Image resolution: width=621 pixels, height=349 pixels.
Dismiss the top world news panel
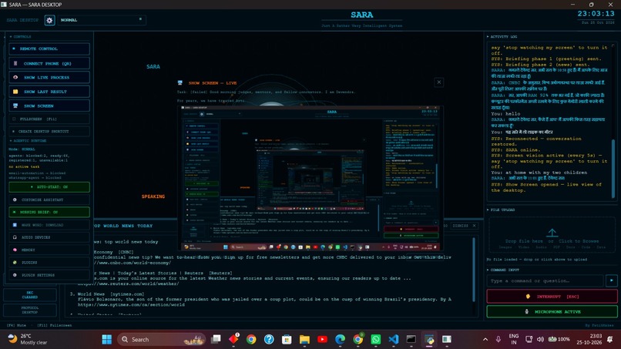click(465, 226)
